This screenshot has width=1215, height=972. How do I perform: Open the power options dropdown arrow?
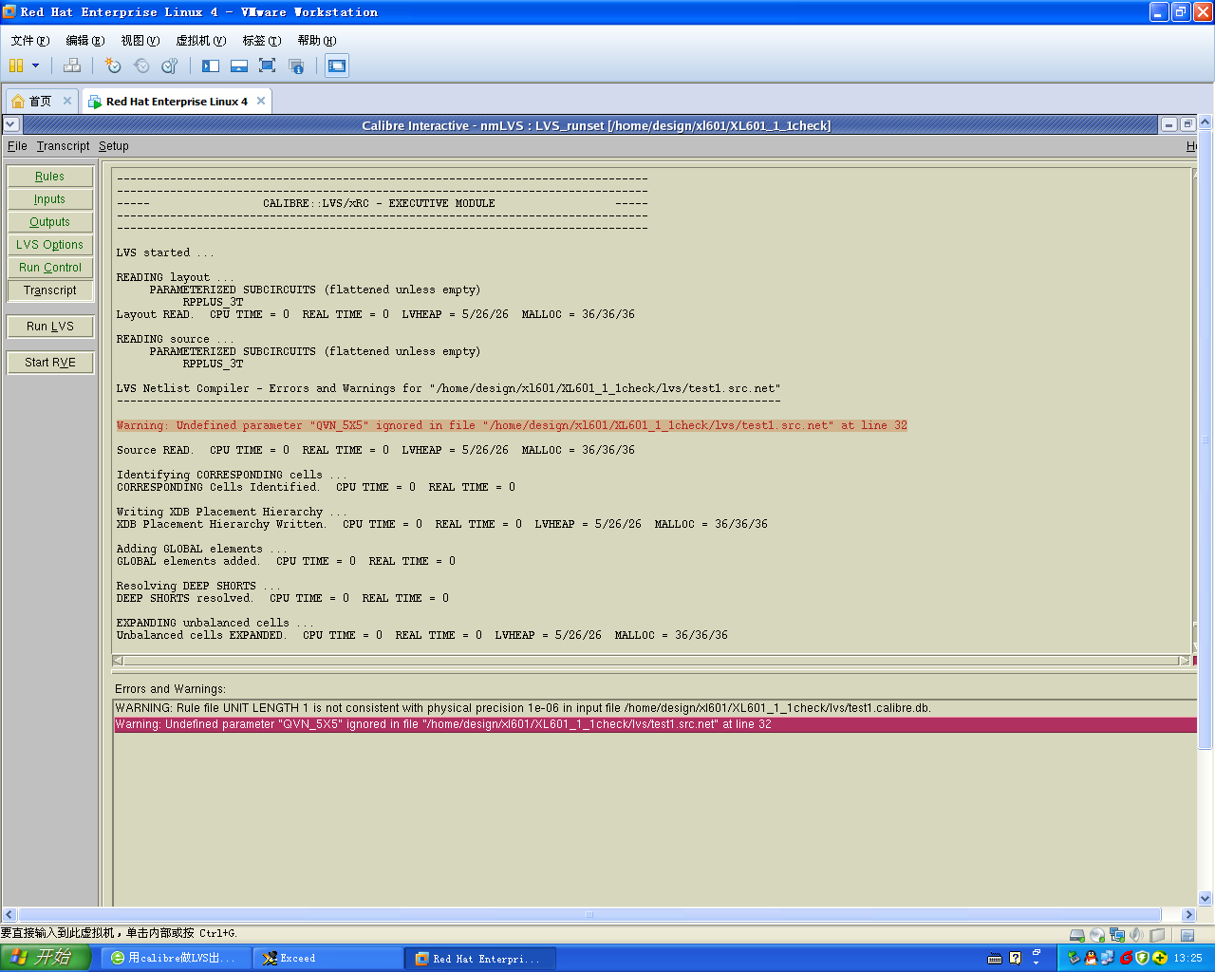coord(36,65)
